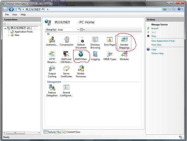Select the PLUS2NET-PC server tree node

coord(21,28)
